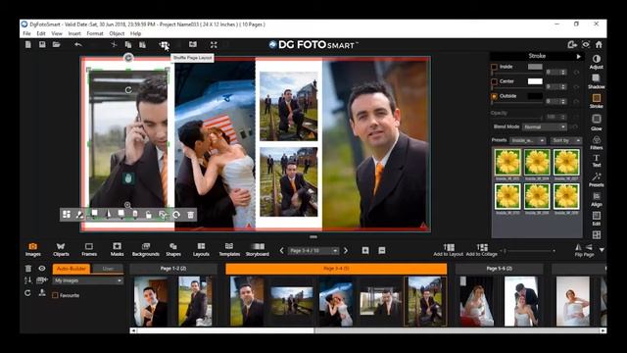
Task: Open the Presets category dropdown
Action: [x=528, y=140]
